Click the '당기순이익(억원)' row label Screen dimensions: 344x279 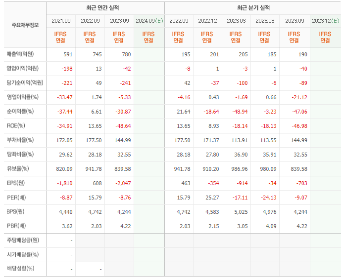coord(25,82)
